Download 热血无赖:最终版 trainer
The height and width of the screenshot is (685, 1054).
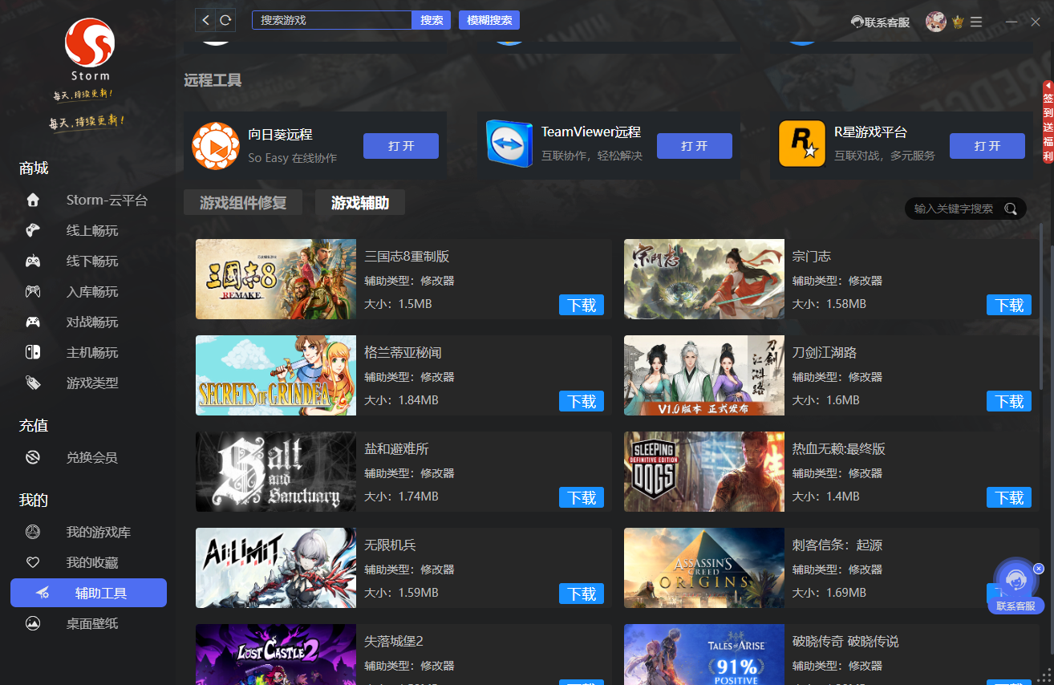(1009, 497)
